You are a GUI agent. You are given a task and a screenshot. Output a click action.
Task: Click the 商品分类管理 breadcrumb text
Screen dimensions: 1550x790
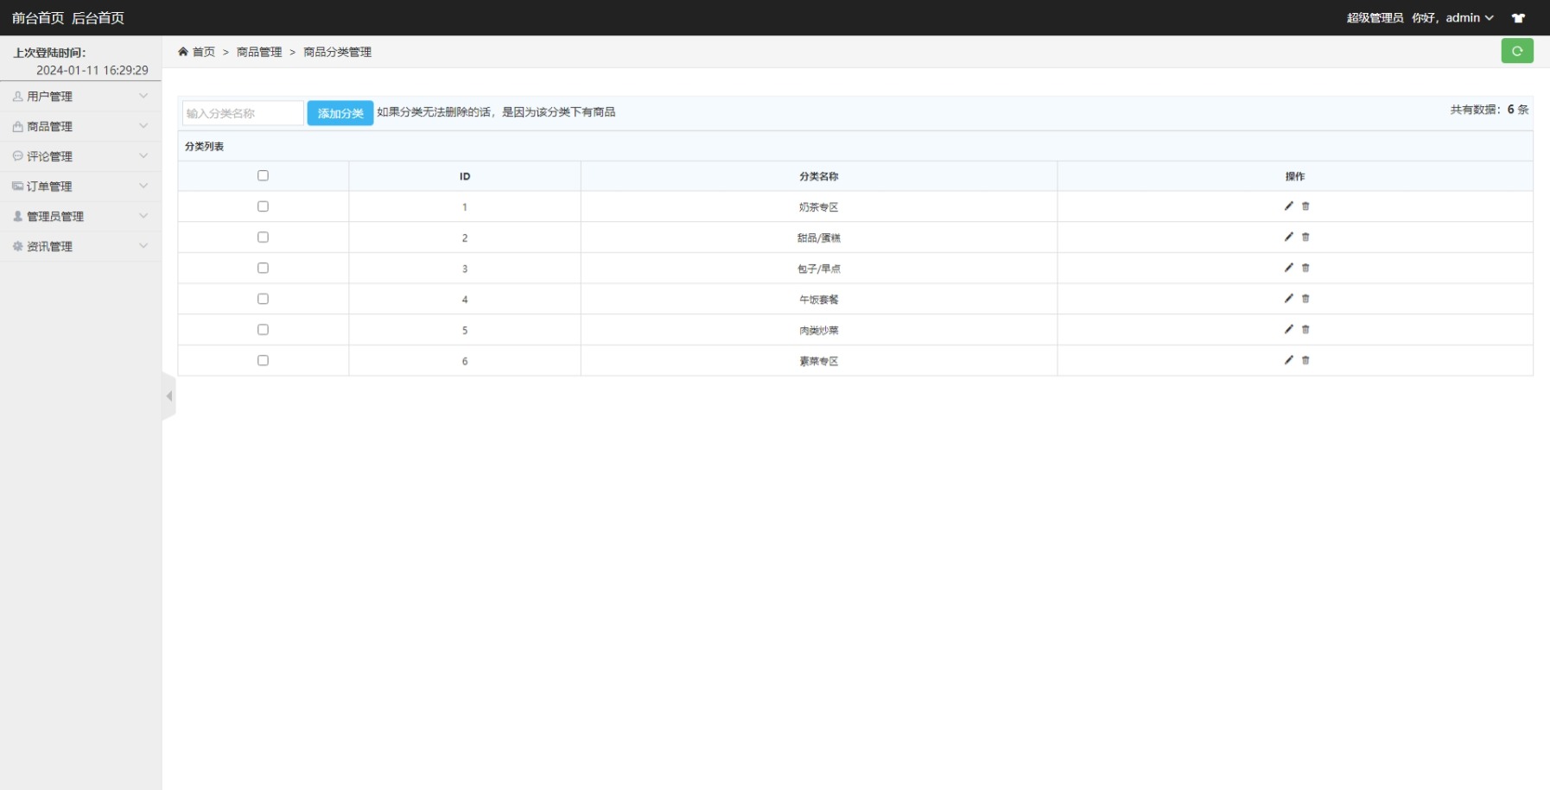coord(338,52)
